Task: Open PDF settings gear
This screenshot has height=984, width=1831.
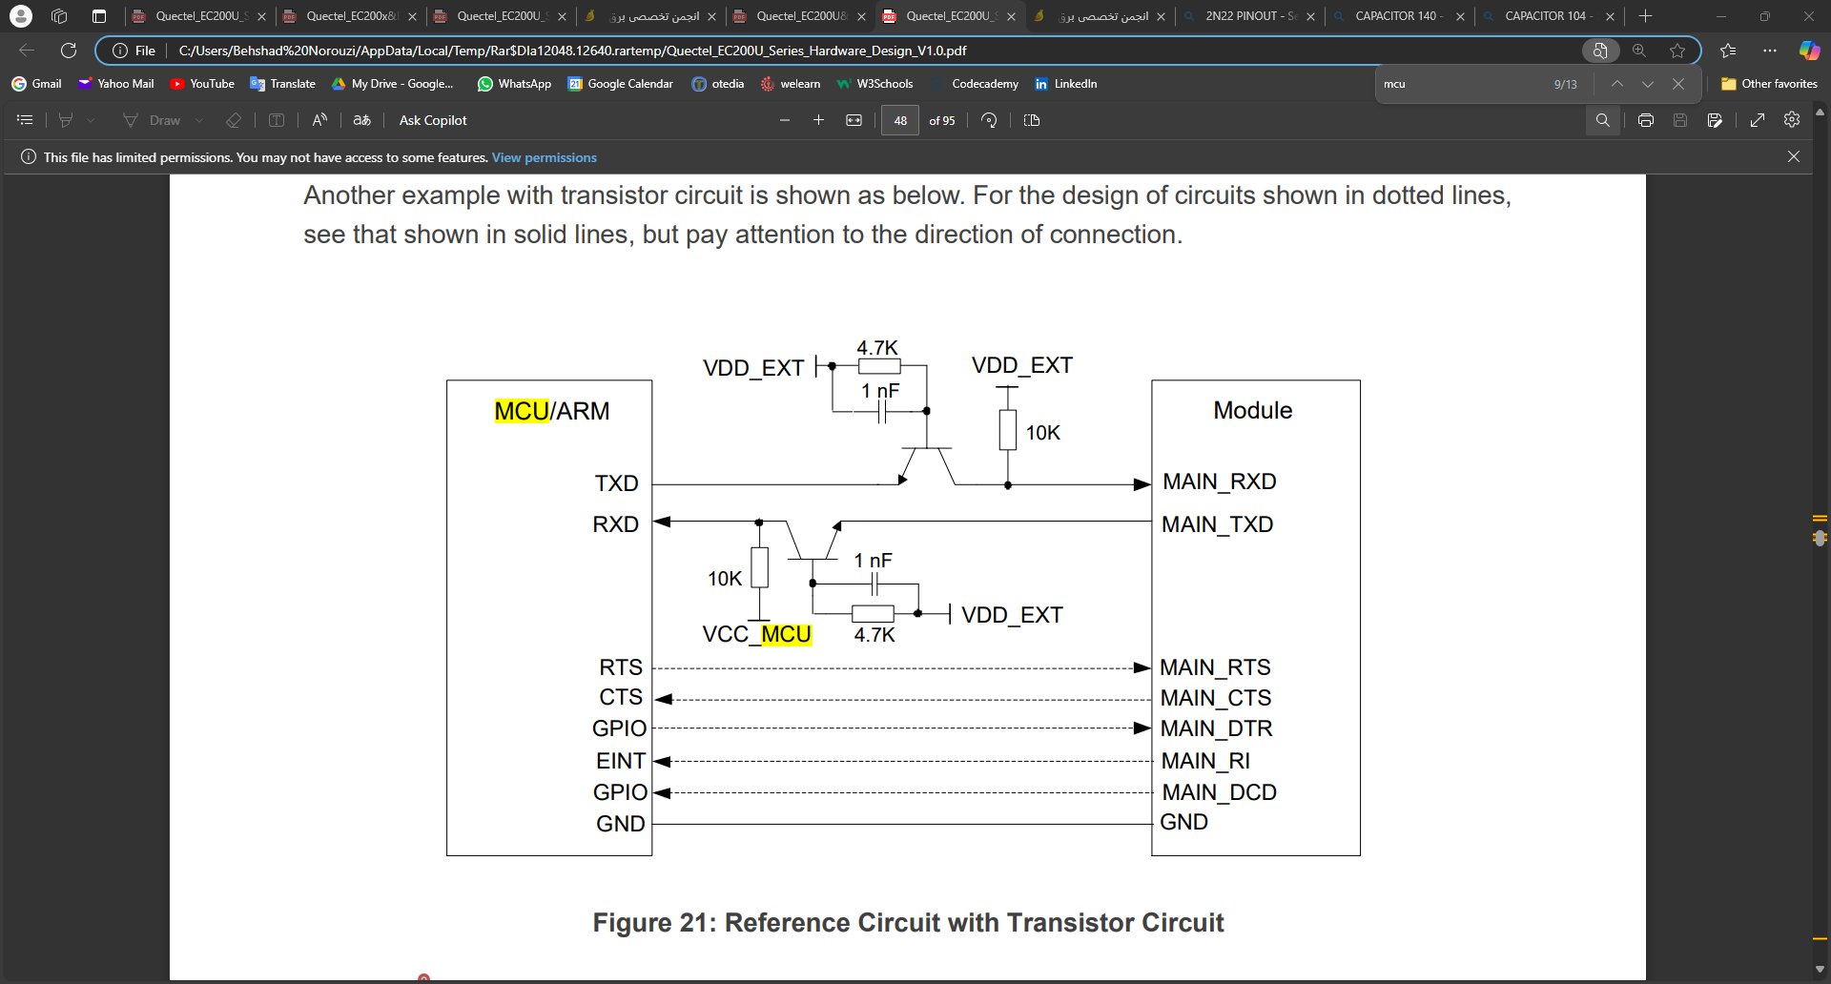Action: click(x=1792, y=119)
